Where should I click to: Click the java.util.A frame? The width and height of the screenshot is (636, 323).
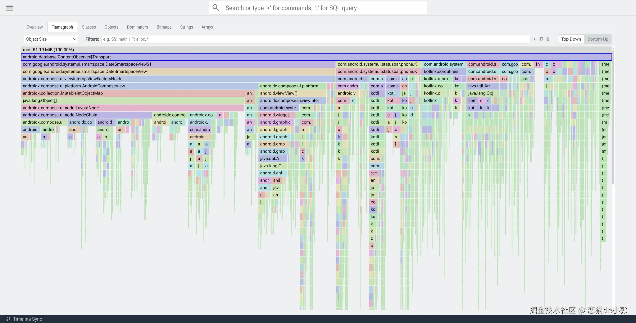tap(273, 159)
